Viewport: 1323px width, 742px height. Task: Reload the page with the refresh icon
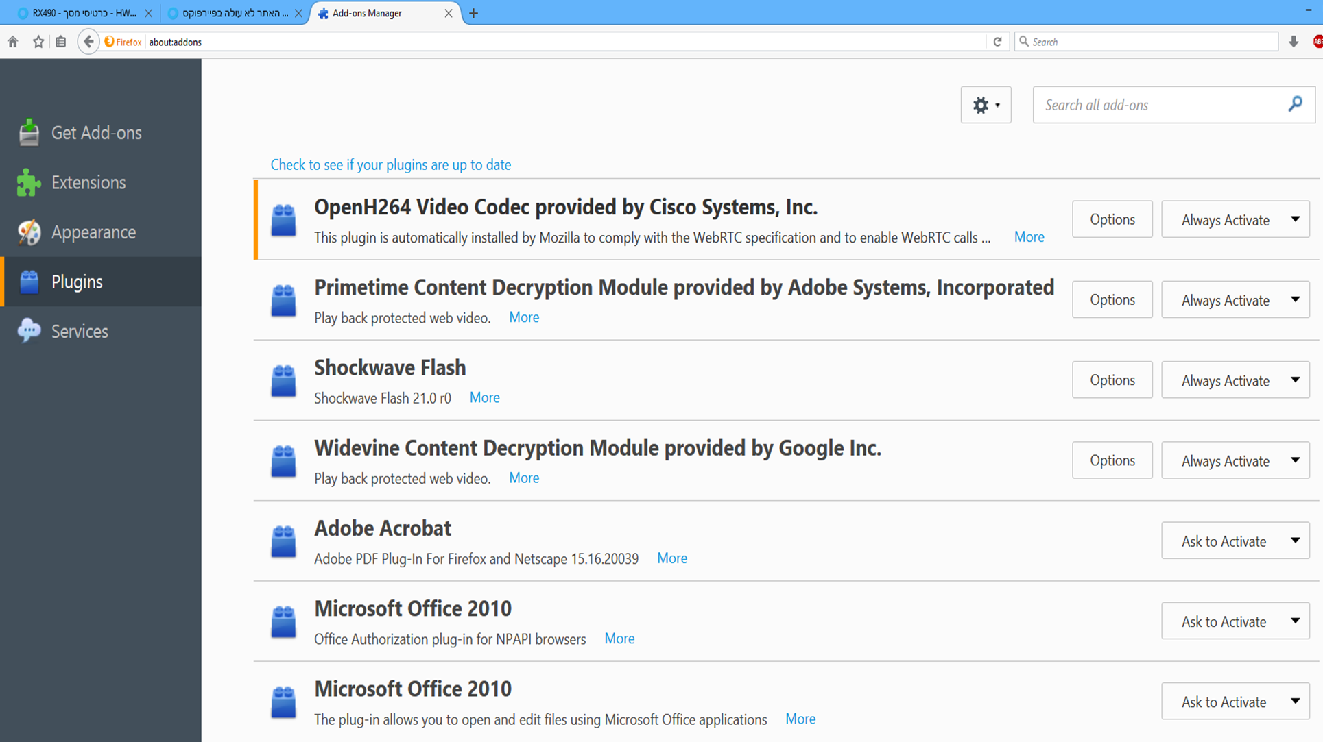(x=997, y=42)
